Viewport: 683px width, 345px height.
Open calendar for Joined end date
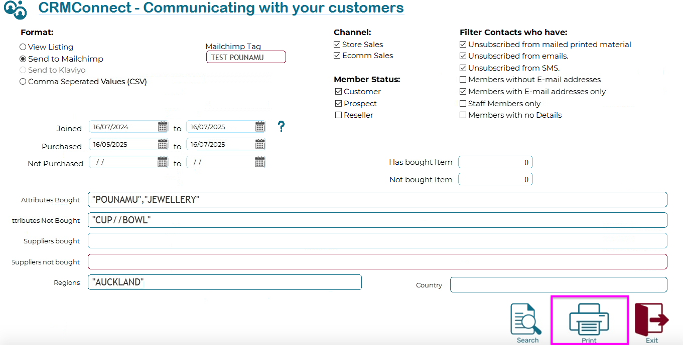[x=260, y=126]
